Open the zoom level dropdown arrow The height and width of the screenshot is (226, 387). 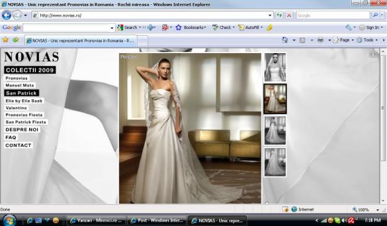pos(377,210)
